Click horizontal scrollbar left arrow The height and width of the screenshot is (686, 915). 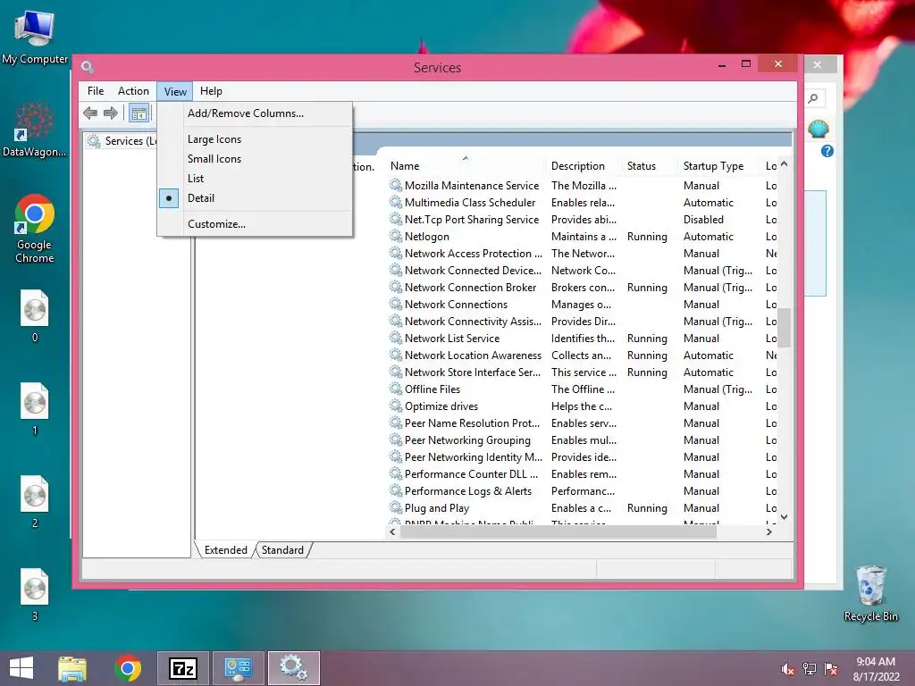click(393, 532)
